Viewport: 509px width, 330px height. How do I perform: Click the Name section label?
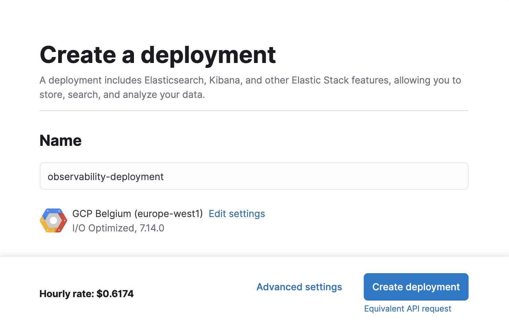coord(61,141)
